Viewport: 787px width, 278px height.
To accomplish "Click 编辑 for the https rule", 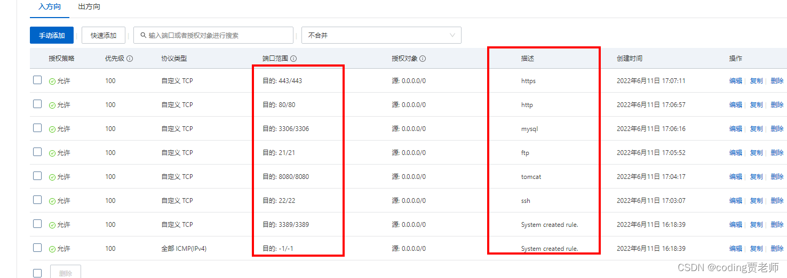I will (736, 81).
